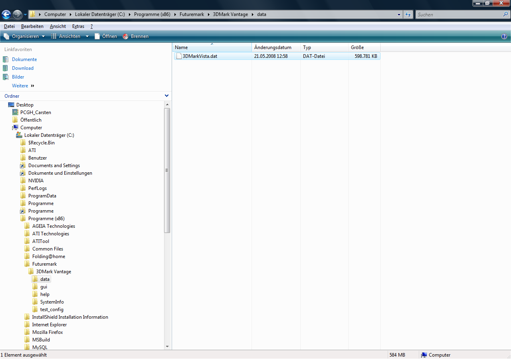This screenshot has height=359, width=511.
Task: Select the Folding@home folder in tree
Action: pyautogui.click(x=49, y=256)
